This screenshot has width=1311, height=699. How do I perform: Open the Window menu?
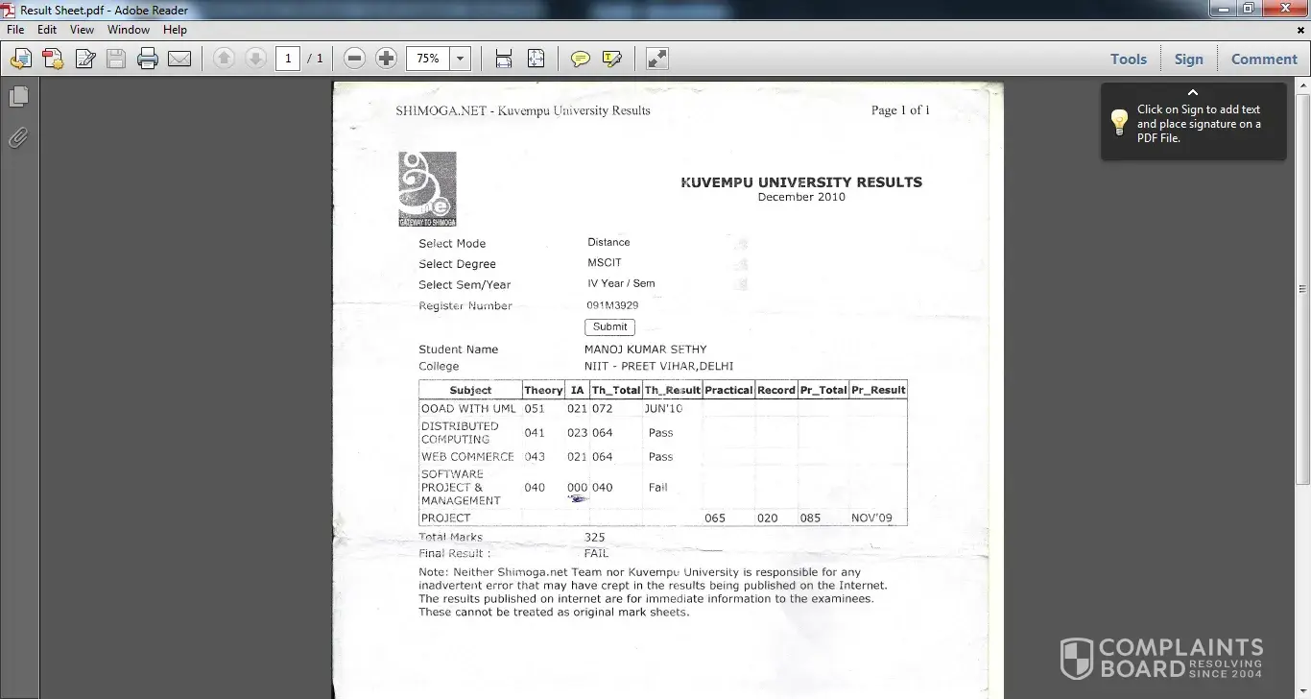[129, 30]
